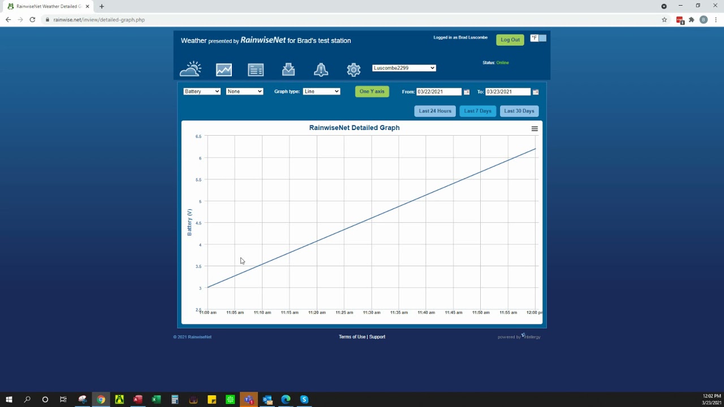Open the Chrome three-dot menu
This screenshot has width=724, height=407.
716,20
